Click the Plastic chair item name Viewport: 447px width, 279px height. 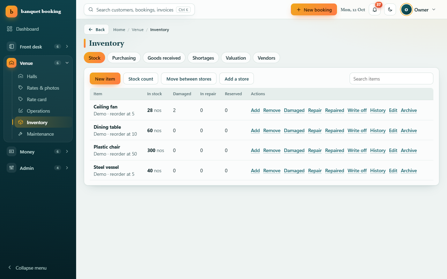pyautogui.click(x=107, y=147)
